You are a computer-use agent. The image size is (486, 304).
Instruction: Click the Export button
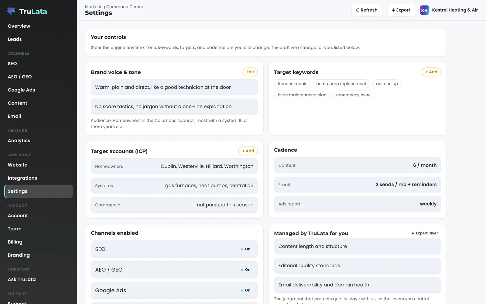click(401, 10)
